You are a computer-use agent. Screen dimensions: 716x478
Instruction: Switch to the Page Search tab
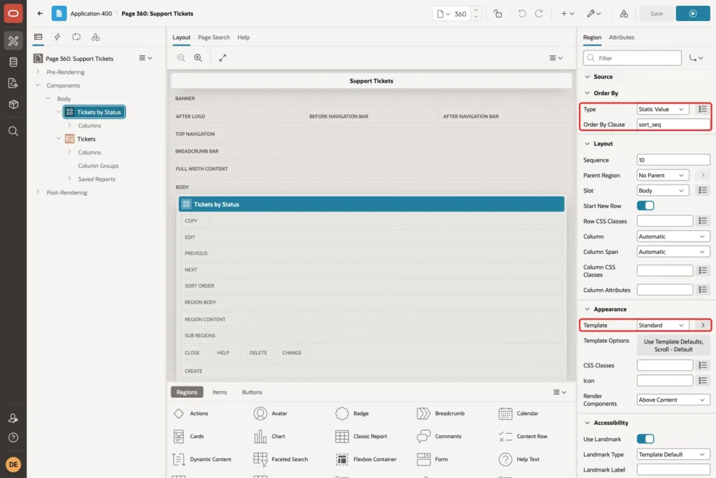point(214,38)
